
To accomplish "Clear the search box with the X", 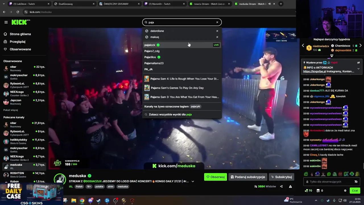I will click(217, 22).
